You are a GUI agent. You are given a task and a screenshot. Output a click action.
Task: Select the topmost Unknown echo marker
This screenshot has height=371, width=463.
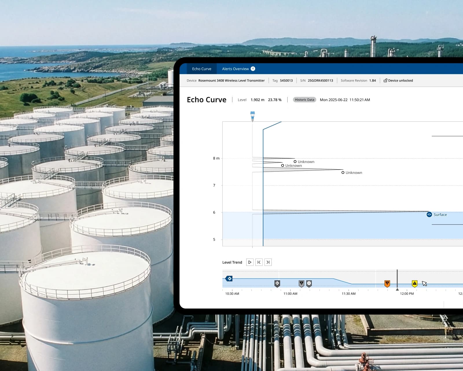pos(295,162)
